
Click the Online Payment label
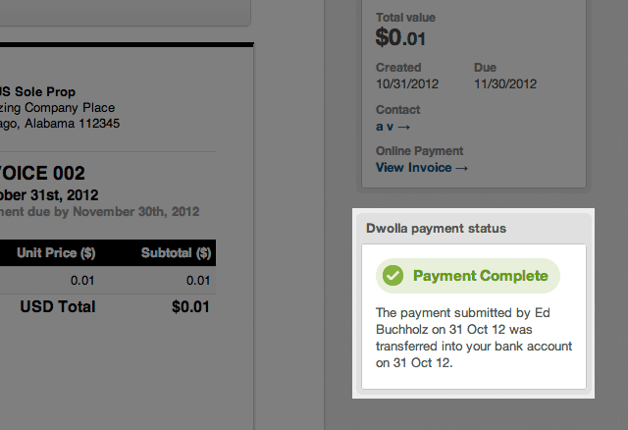point(419,151)
